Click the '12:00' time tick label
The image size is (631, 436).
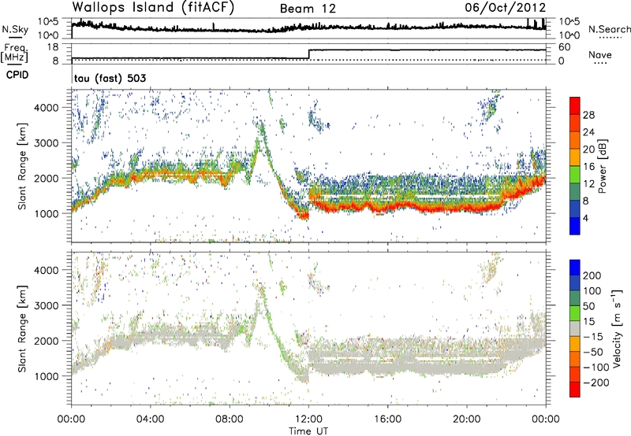point(308,419)
